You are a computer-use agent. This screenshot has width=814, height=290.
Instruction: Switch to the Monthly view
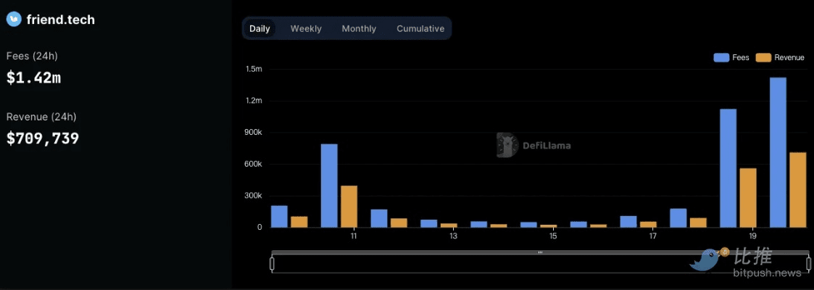359,29
